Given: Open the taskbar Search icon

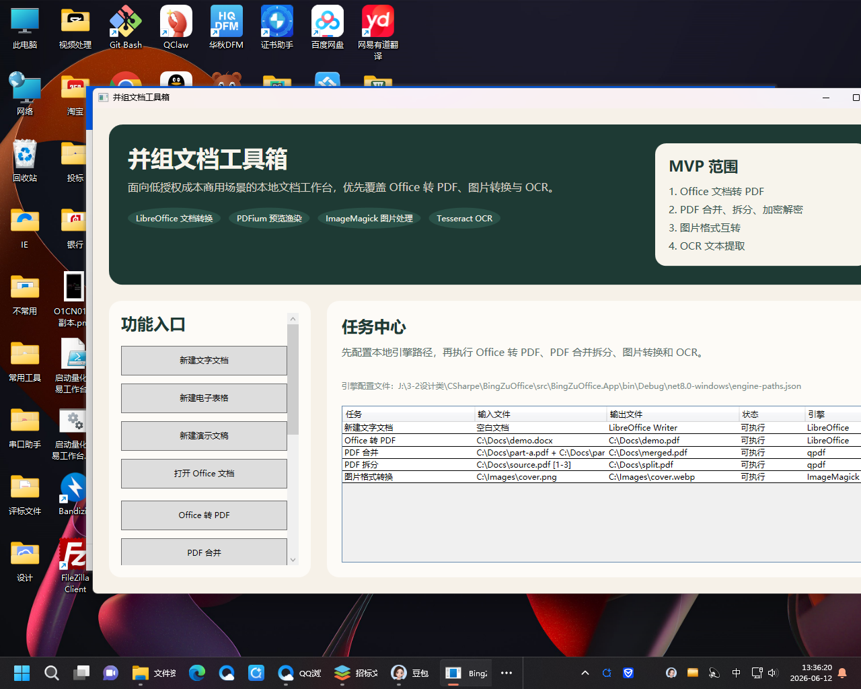Looking at the screenshot, I should coord(52,673).
